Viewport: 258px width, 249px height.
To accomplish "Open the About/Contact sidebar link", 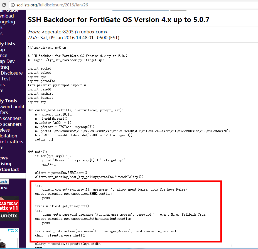I will [9, 169].
